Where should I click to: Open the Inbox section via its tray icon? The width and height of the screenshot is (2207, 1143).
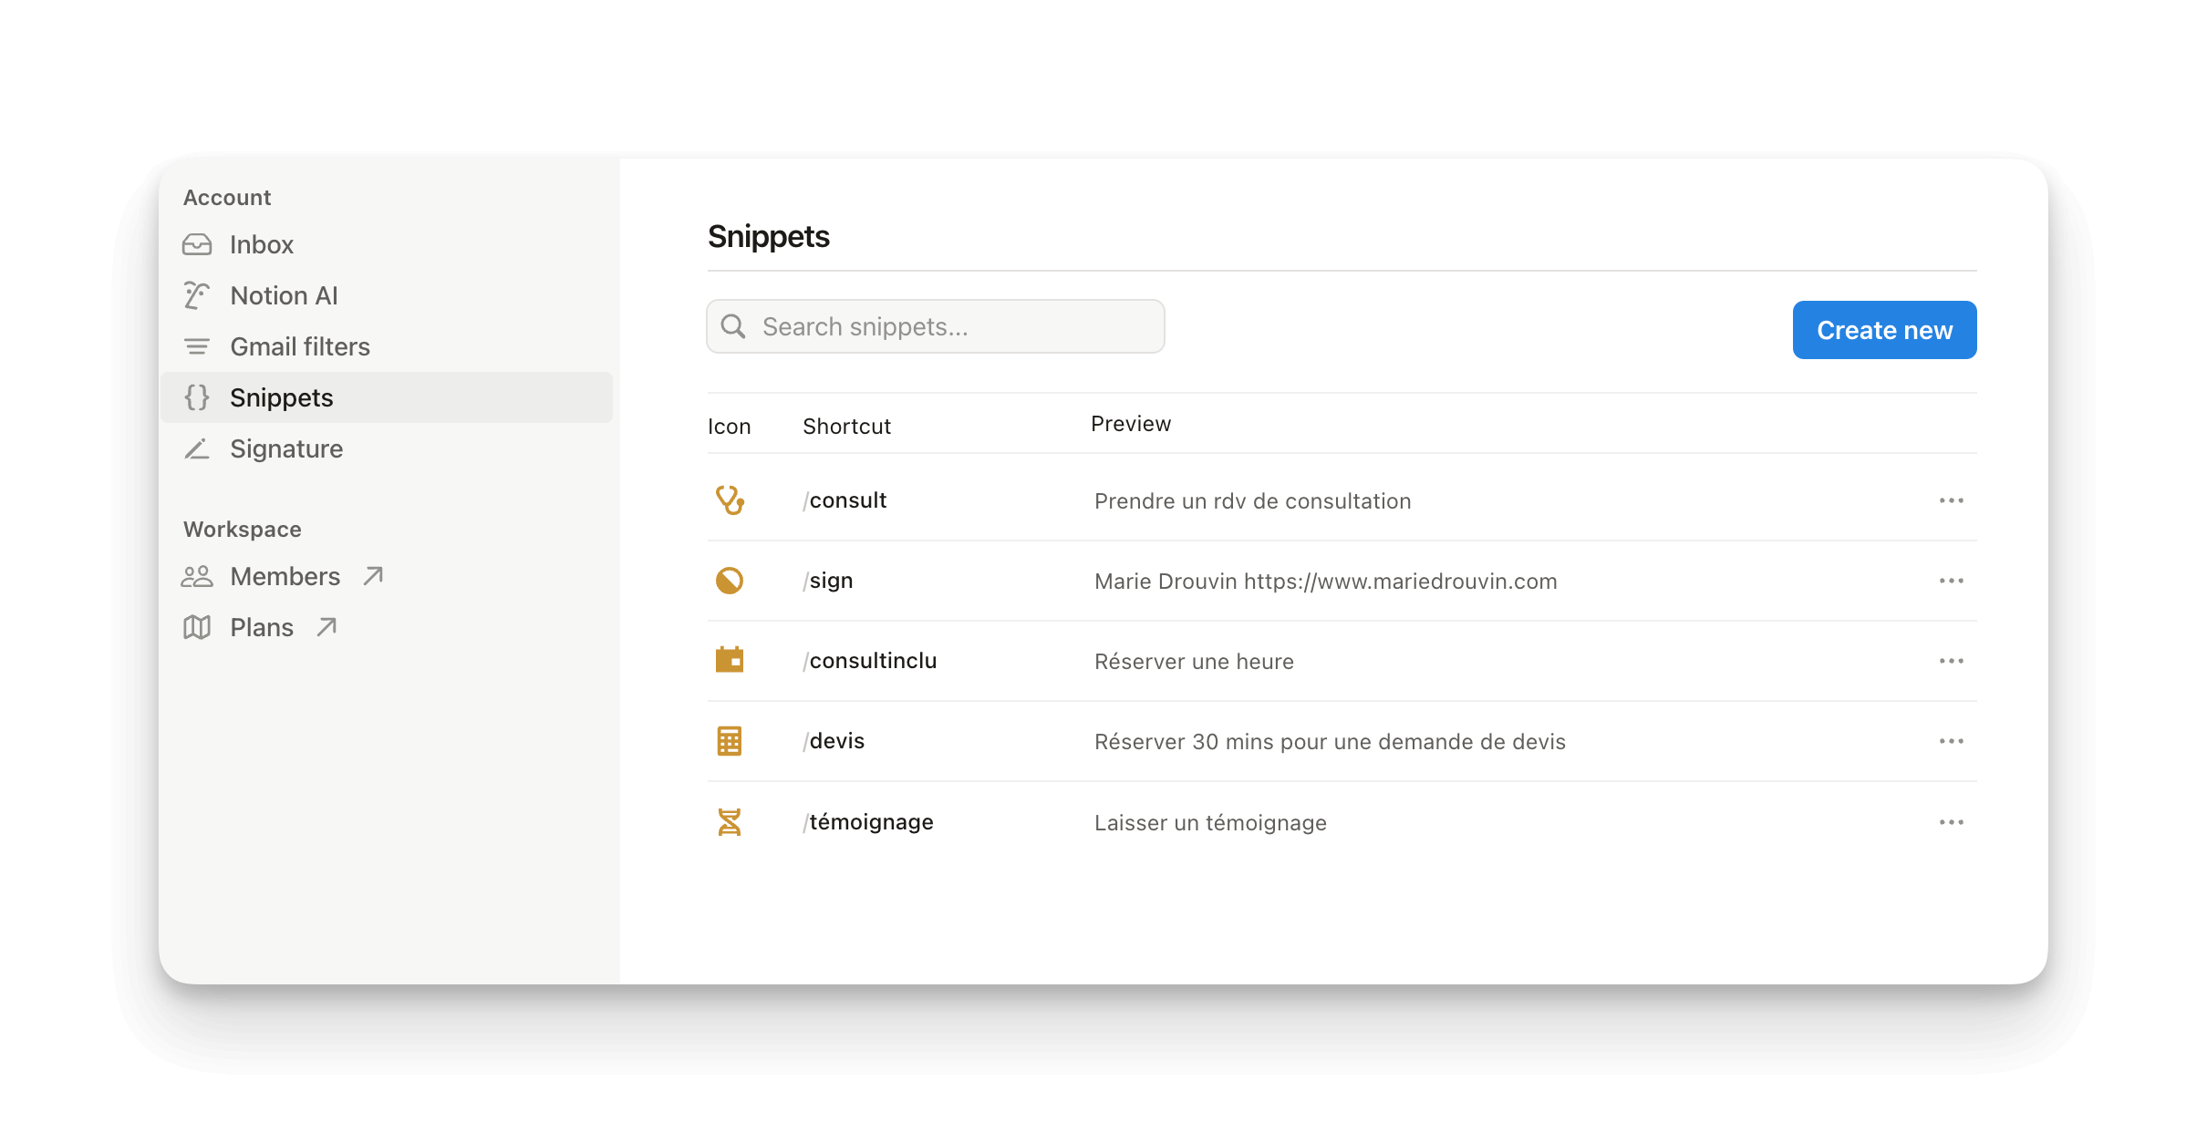tap(196, 244)
